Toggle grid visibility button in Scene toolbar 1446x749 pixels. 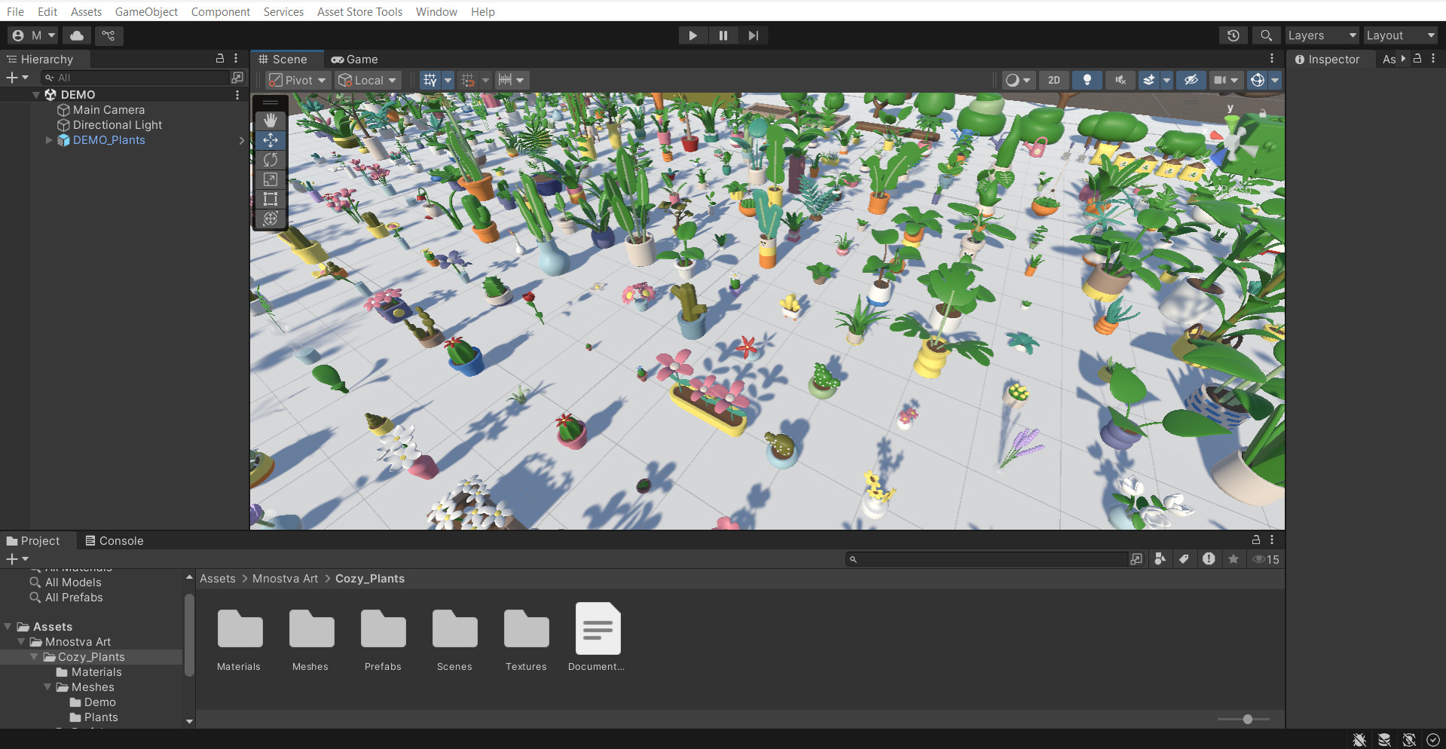click(430, 80)
